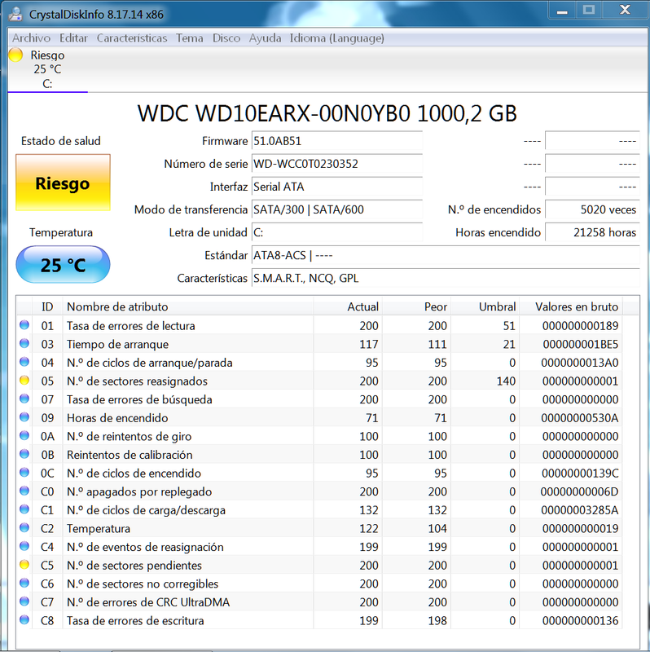650x652 pixels.
Task: Select the Tiempo de arranque row
Action: click(x=319, y=344)
